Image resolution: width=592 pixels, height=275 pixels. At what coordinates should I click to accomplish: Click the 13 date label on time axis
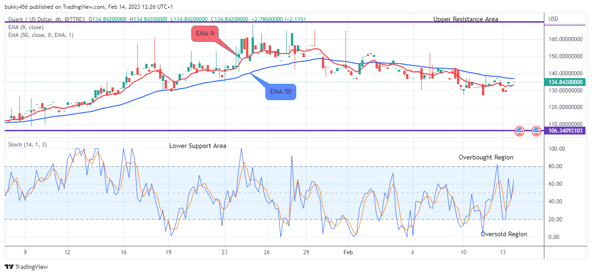click(502, 252)
